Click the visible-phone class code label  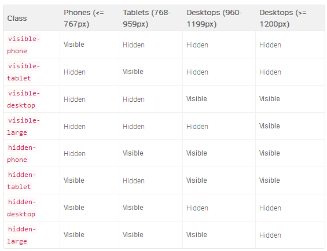click(x=24, y=45)
